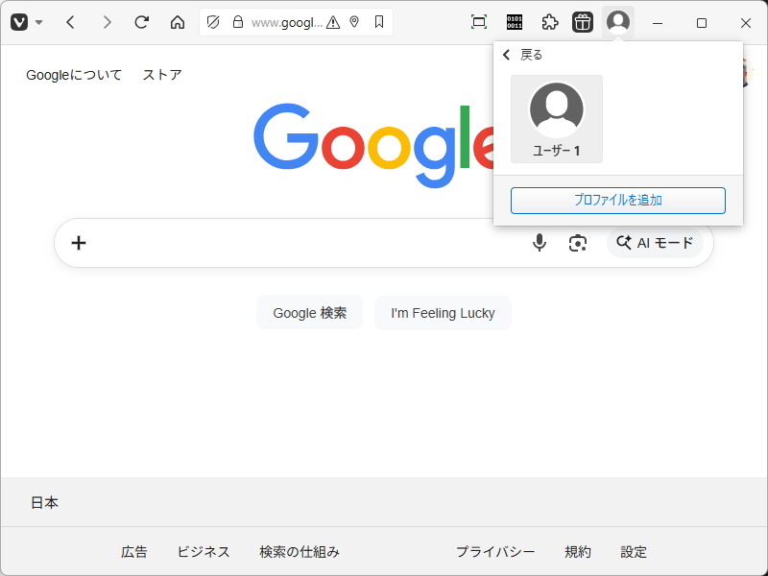Viewport: 768px width, 576px height.
Task: Go to the home page
Action: (178, 22)
